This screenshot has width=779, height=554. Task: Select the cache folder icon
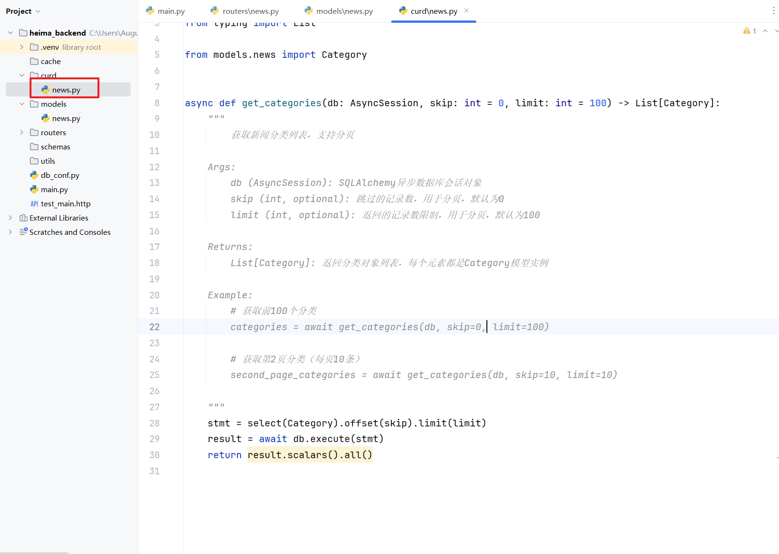pyautogui.click(x=34, y=61)
